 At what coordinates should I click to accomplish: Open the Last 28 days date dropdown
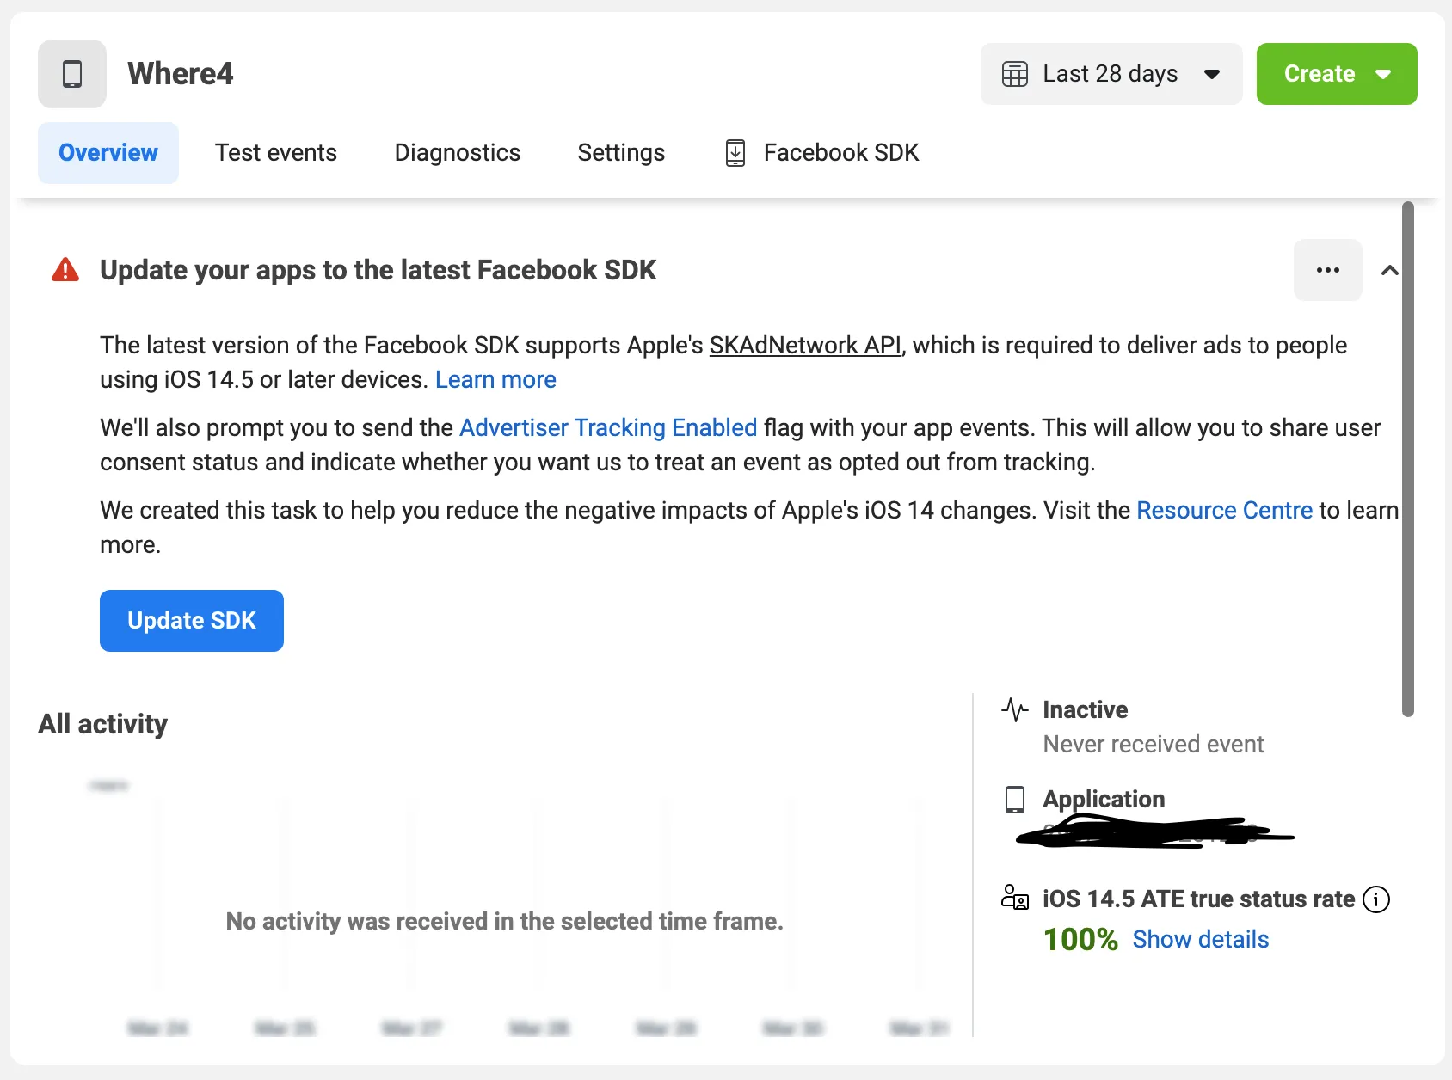(1111, 74)
